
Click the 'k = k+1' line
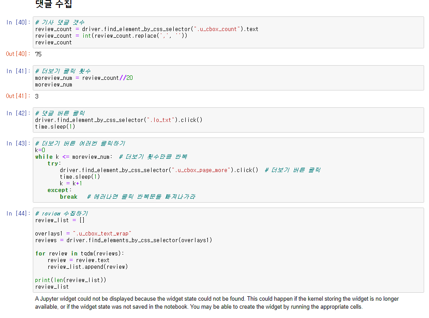(71, 184)
